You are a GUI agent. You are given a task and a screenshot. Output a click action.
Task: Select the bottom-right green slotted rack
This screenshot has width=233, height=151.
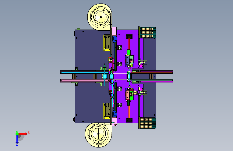pyautogui.click(x=147, y=123)
